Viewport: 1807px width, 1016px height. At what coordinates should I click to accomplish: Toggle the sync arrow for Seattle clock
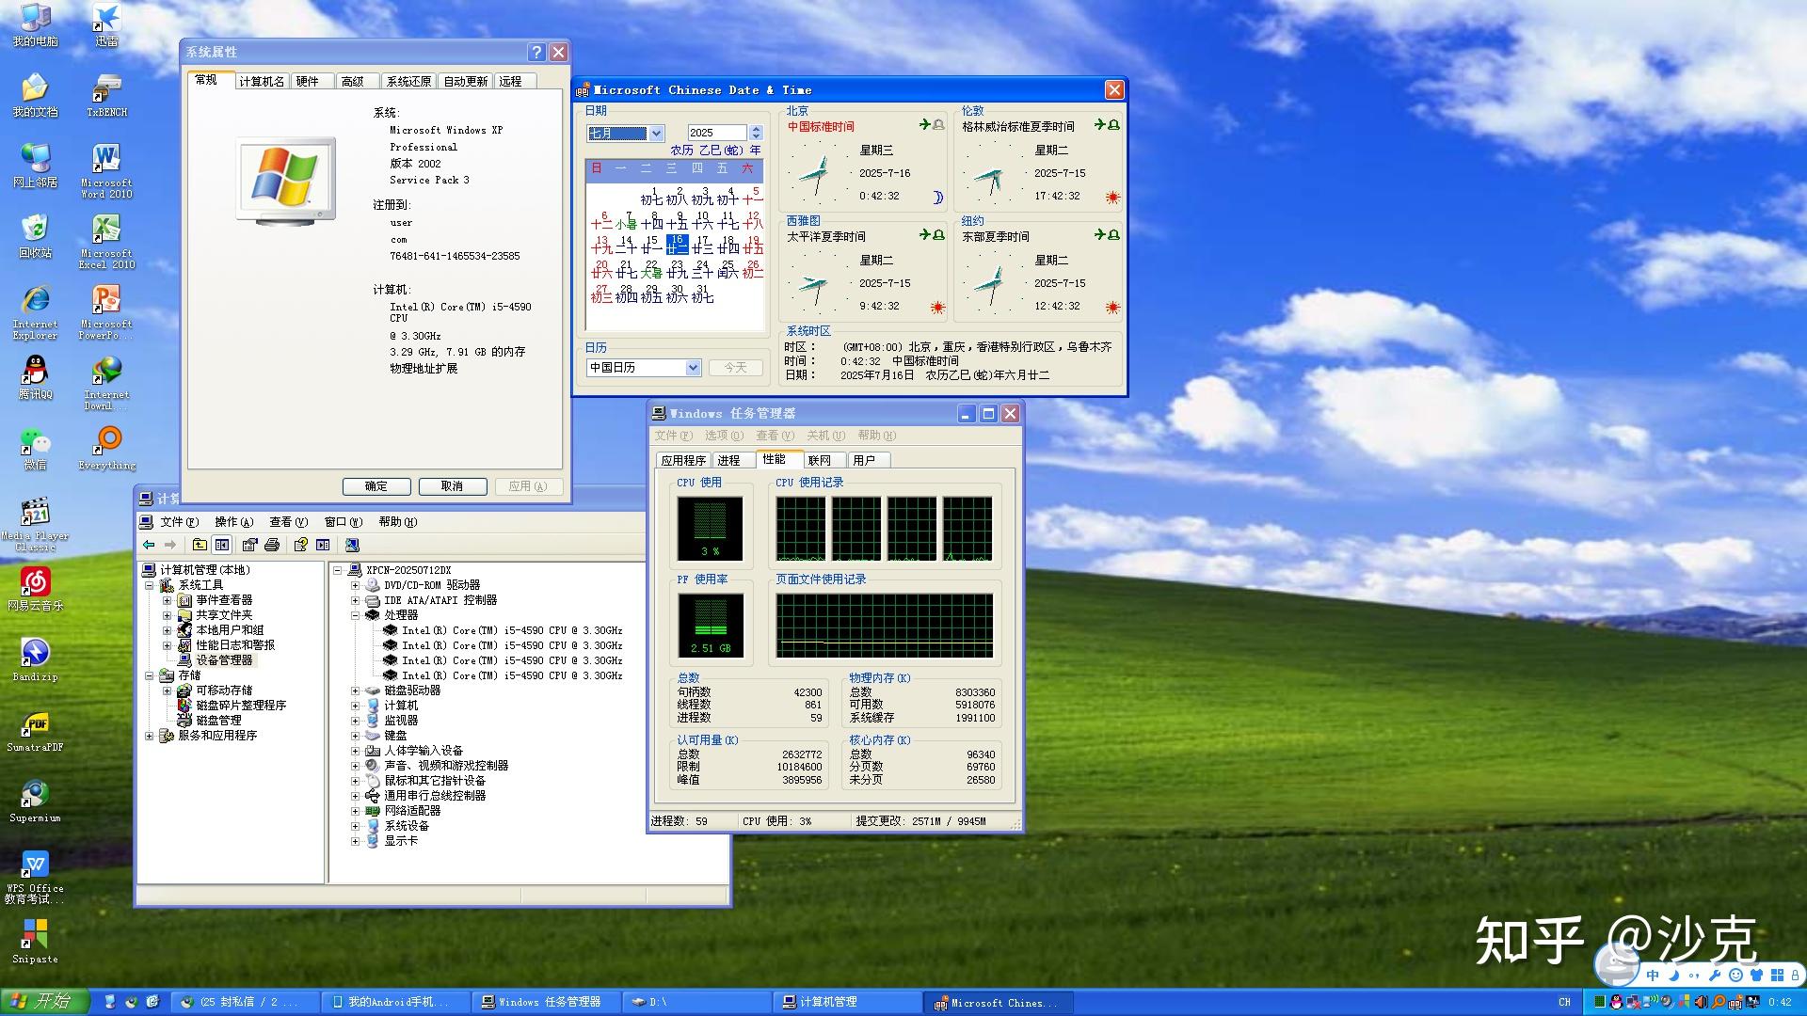click(x=924, y=235)
